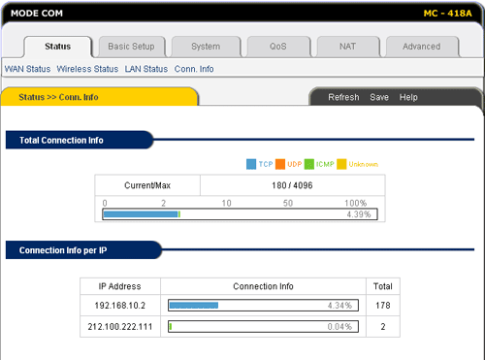Click the Save button
This screenshot has width=485, height=360.
click(379, 97)
